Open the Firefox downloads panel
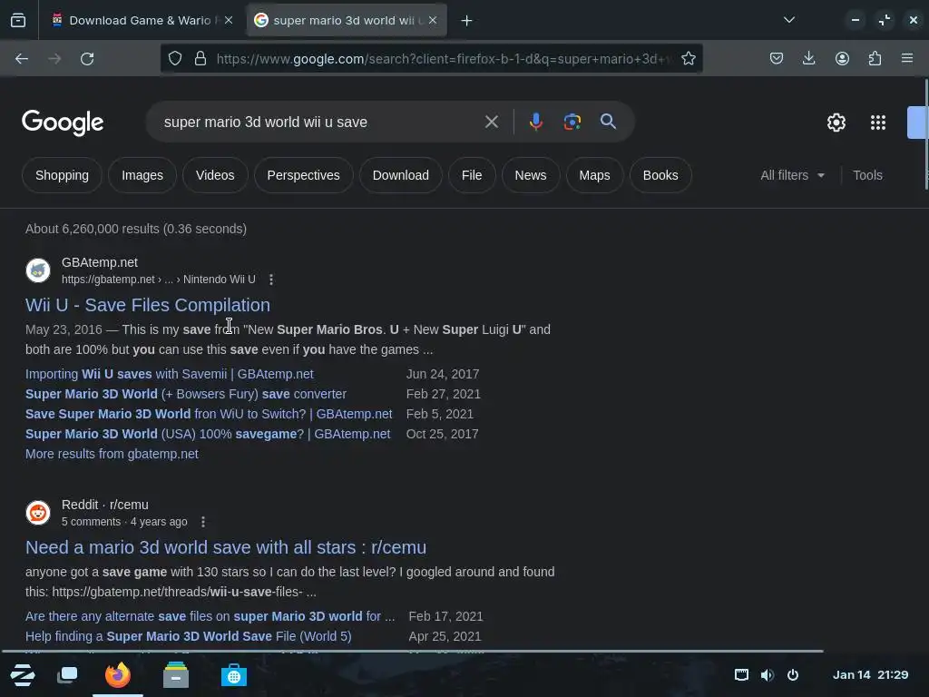The height and width of the screenshot is (697, 929). click(808, 58)
